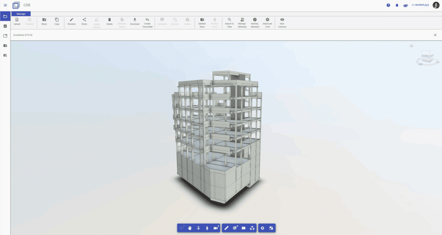Open the hamburger navigation menu
442x235 pixels.
click(x=5, y=5)
